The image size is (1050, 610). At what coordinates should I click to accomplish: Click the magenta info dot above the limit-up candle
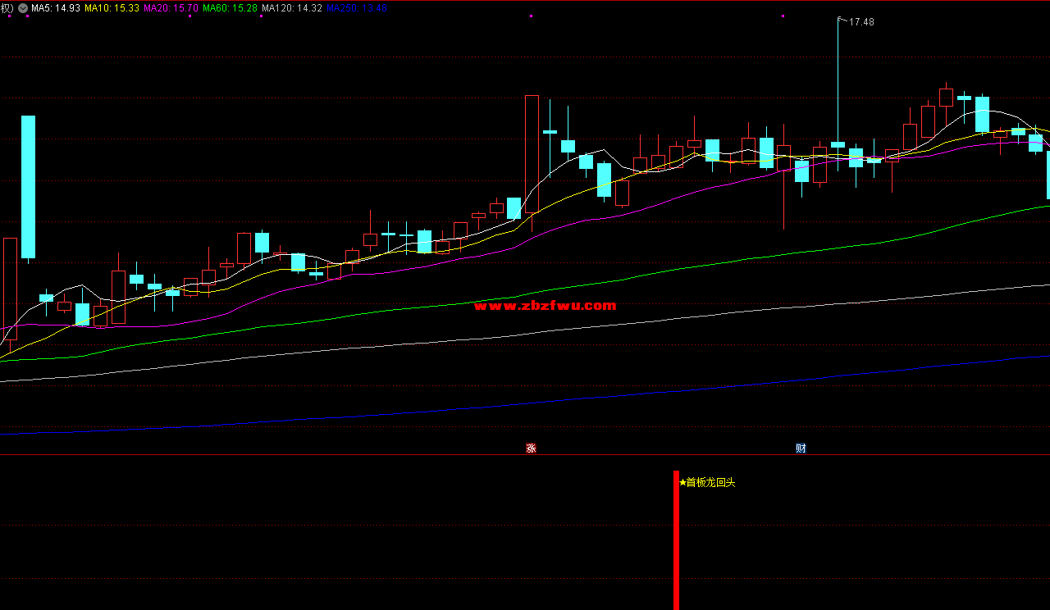pos(531,16)
